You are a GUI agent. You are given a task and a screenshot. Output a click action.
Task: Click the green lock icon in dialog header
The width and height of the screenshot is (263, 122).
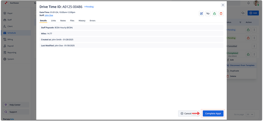point(215,13)
